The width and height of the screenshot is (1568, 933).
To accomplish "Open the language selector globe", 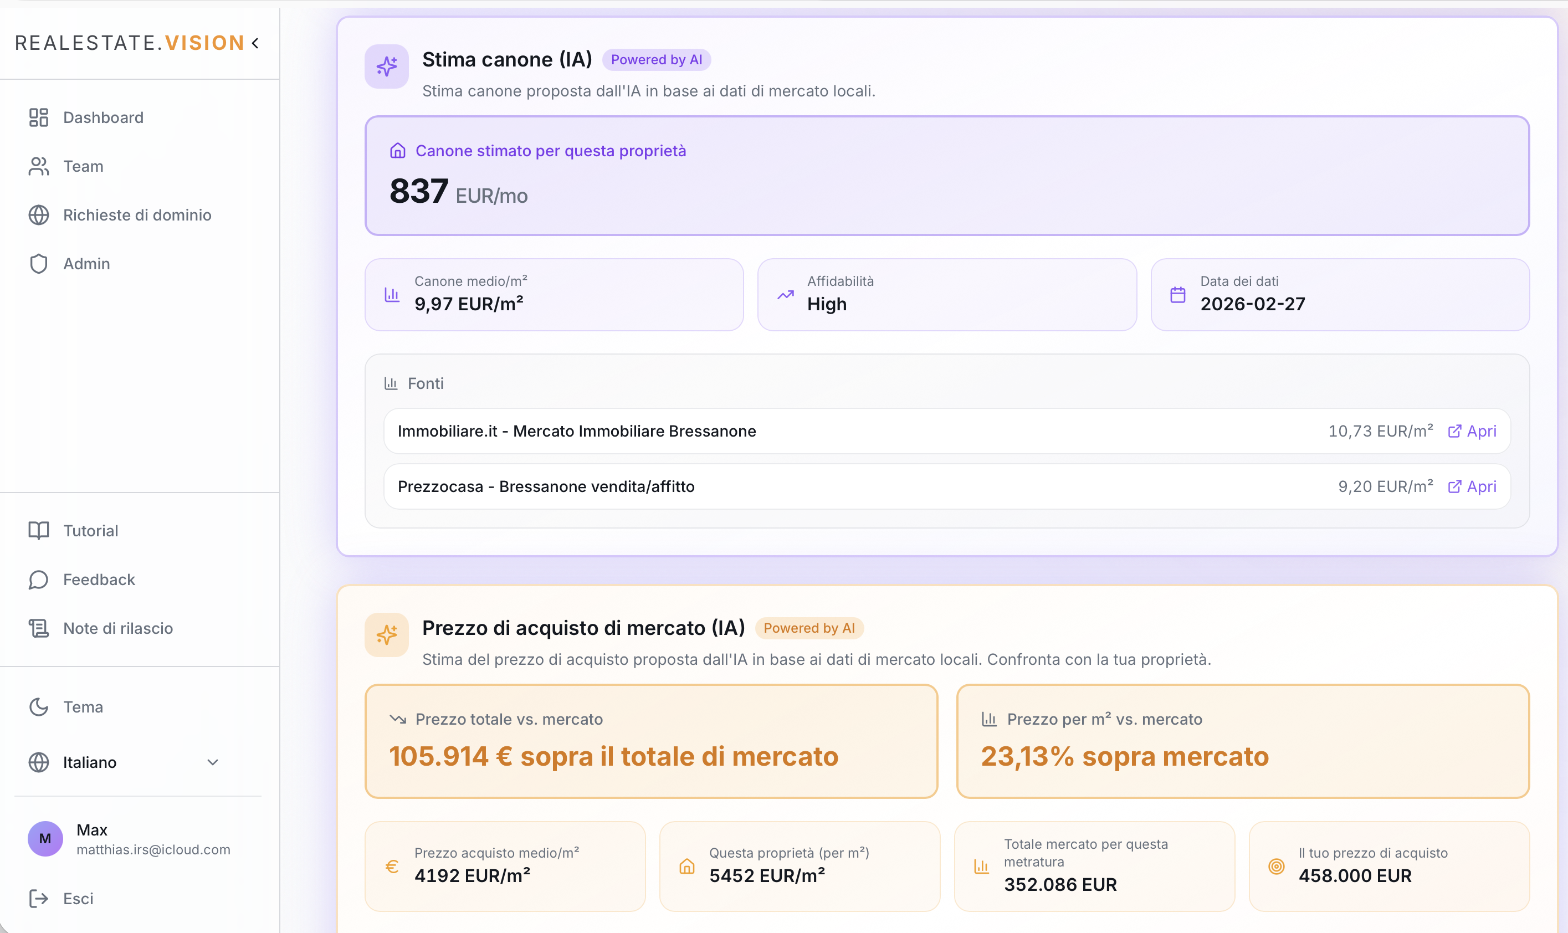I will point(38,762).
